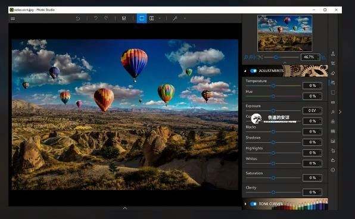Open the compare view dropdown arrow
This screenshot has width=355, height=219.
(160, 18)
